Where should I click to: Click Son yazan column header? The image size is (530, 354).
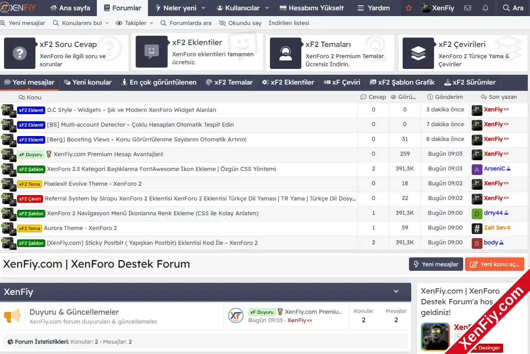click(x=499, y=97)
